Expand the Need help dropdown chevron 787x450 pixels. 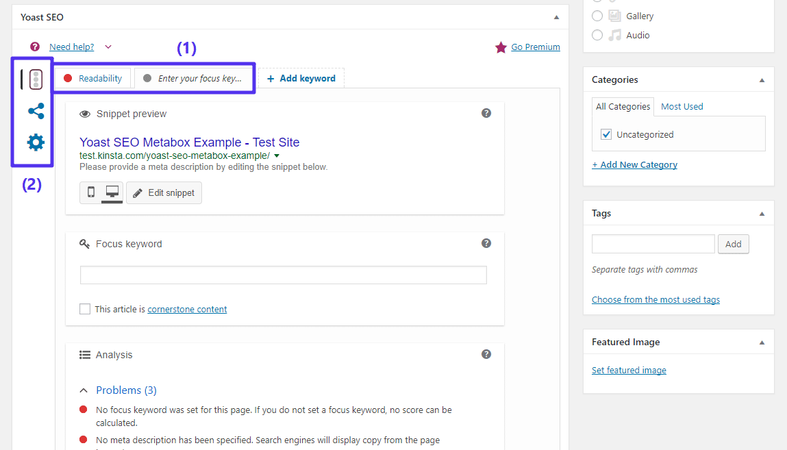pos(108,47)
